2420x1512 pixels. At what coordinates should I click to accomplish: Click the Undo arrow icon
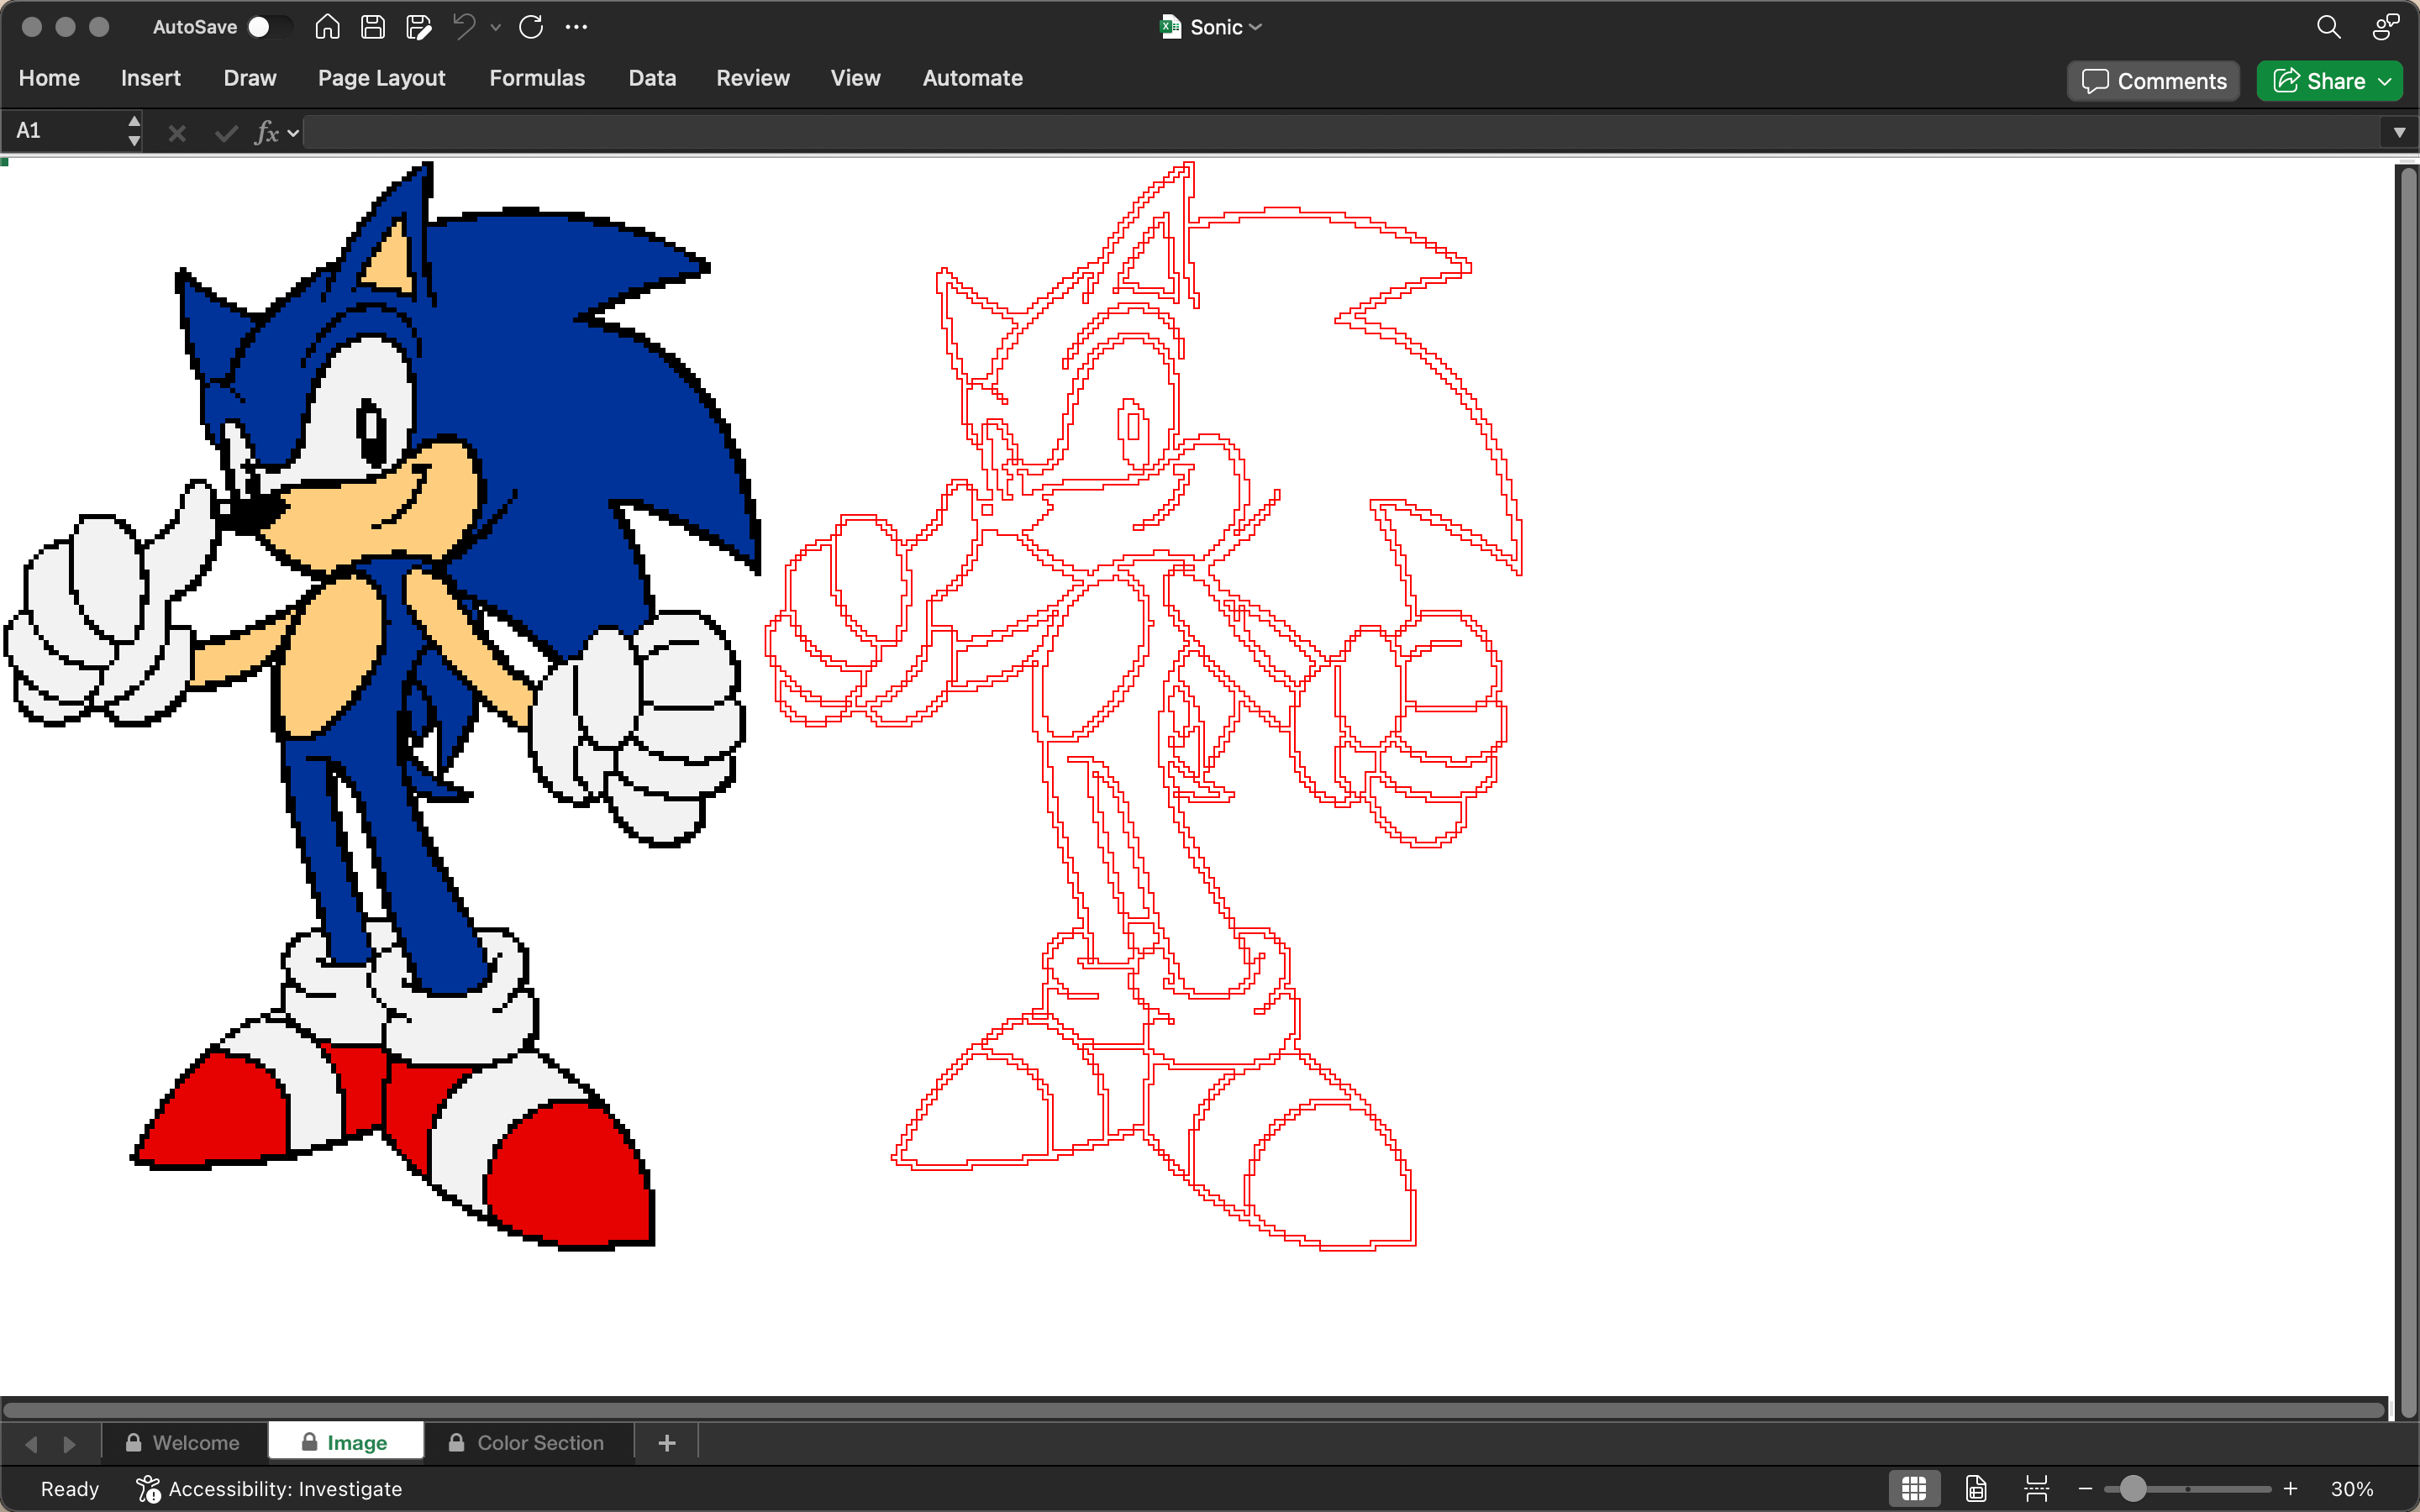(464, 27)
